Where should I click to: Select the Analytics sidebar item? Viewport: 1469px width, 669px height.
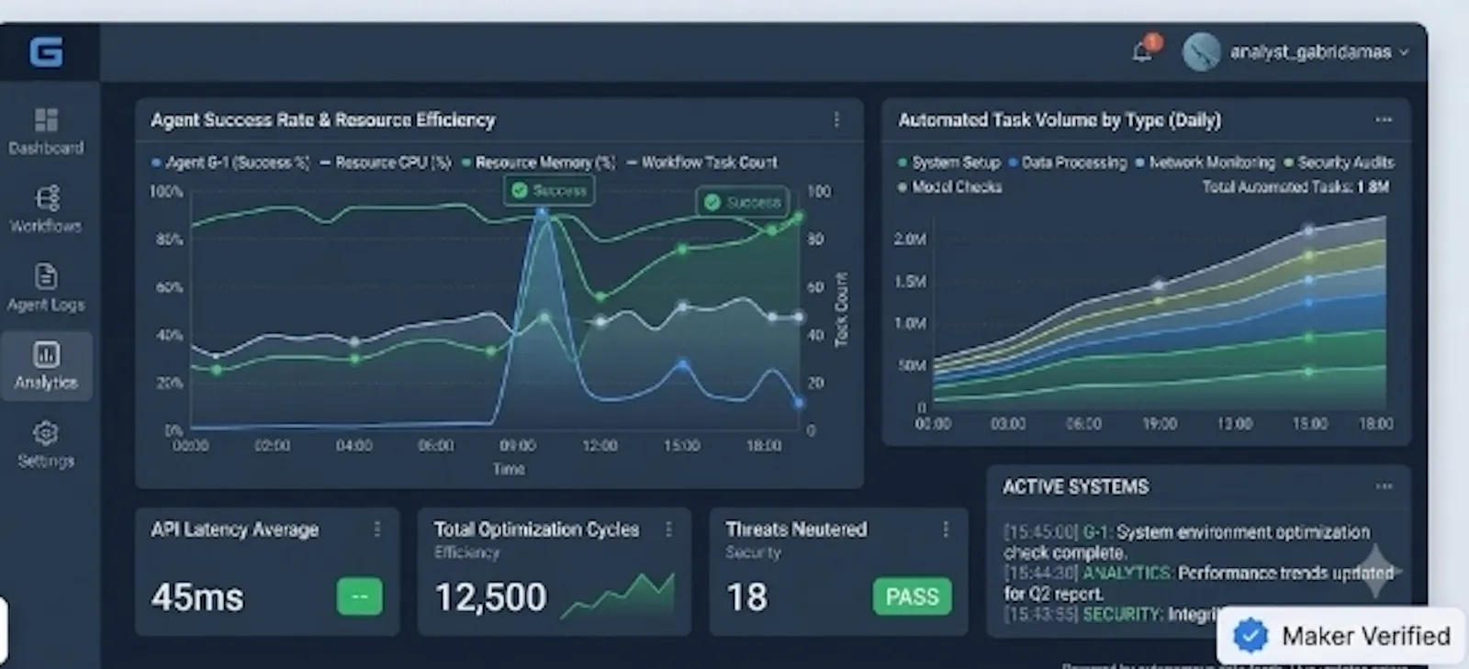pos(46,366)
